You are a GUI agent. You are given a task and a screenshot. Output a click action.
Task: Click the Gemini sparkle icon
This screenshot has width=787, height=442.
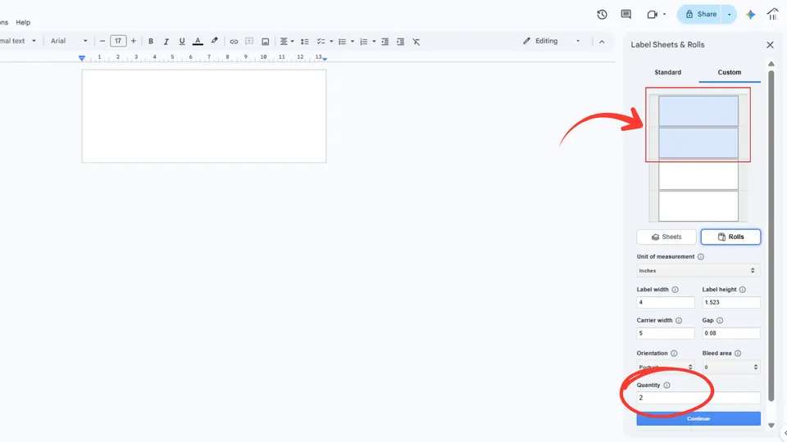pos(750,15)
